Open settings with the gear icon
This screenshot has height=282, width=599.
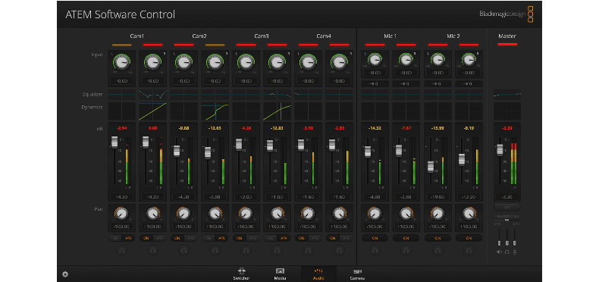click(x=65, y=274)
